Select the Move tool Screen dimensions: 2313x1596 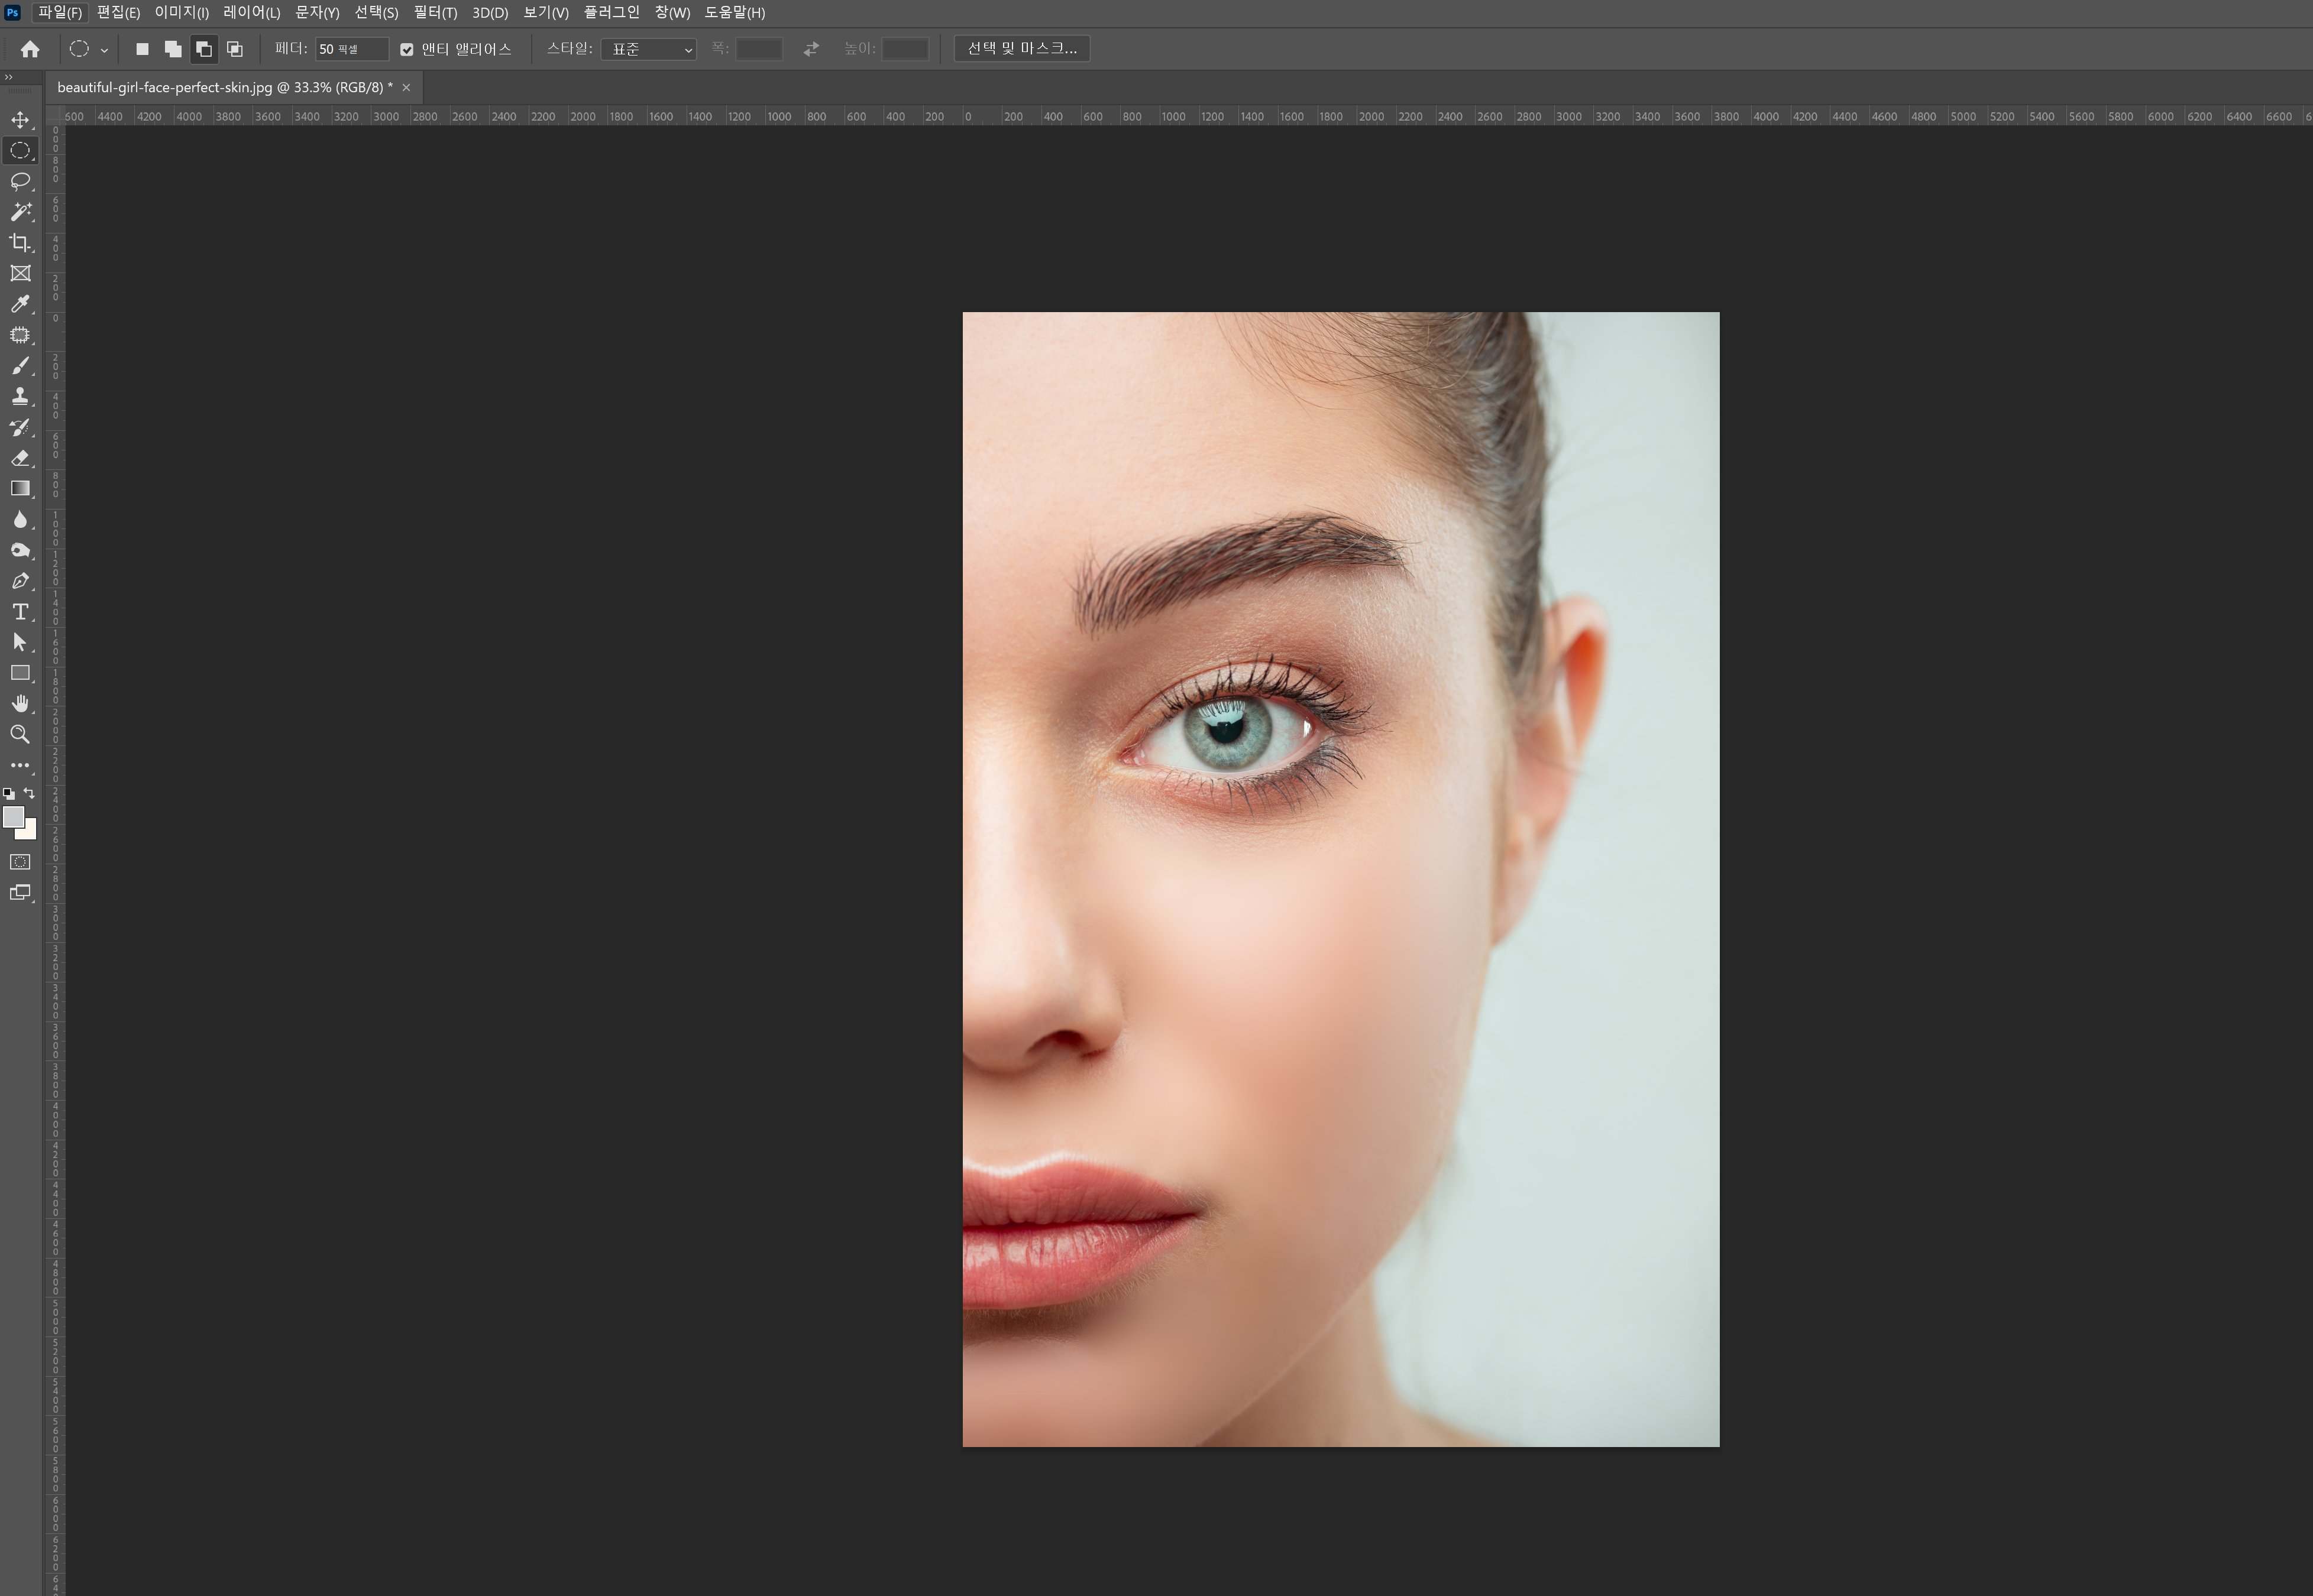[x=20, y=120]
